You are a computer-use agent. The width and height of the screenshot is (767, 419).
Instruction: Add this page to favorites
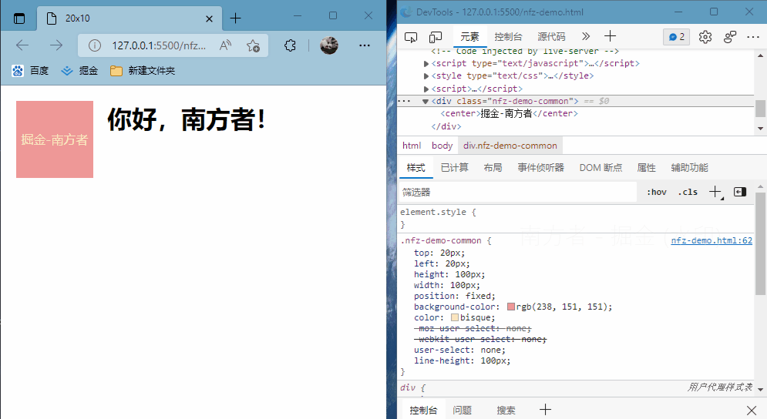(253, 45)
